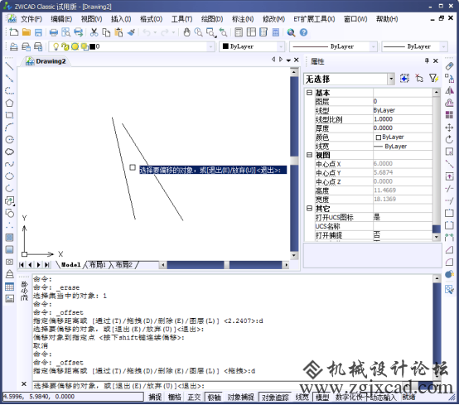This screenshot has width=459, height=405.
Task: Click the Print icon
Action: point(54,32)
